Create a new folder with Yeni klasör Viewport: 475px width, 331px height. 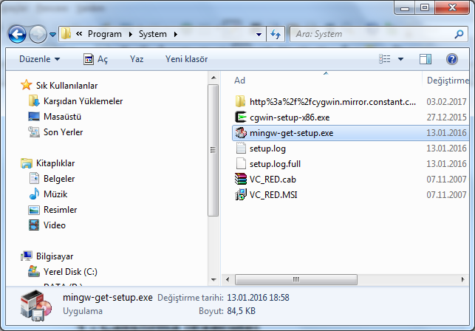186,59
